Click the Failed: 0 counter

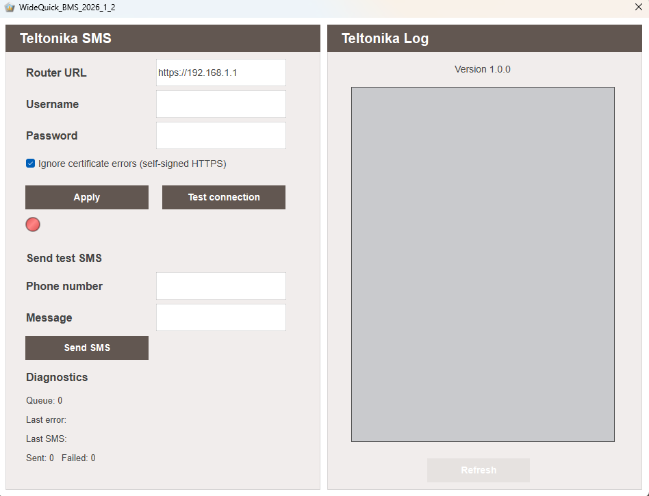point(79,458)
